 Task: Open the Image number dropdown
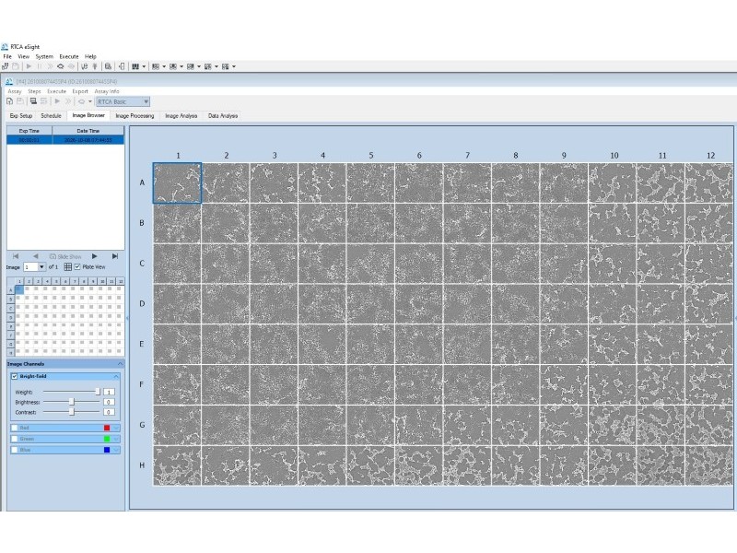41,267
